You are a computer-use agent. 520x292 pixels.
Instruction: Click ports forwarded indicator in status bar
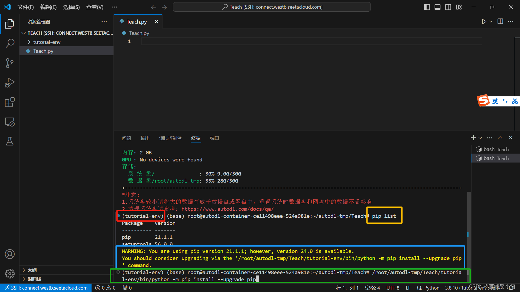pyautogui.click(x=127, y=288)
